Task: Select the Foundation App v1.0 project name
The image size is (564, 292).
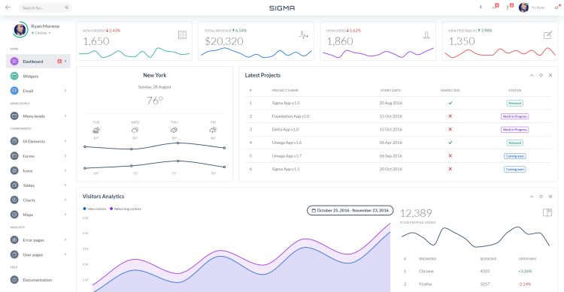Action: point(290,116)
